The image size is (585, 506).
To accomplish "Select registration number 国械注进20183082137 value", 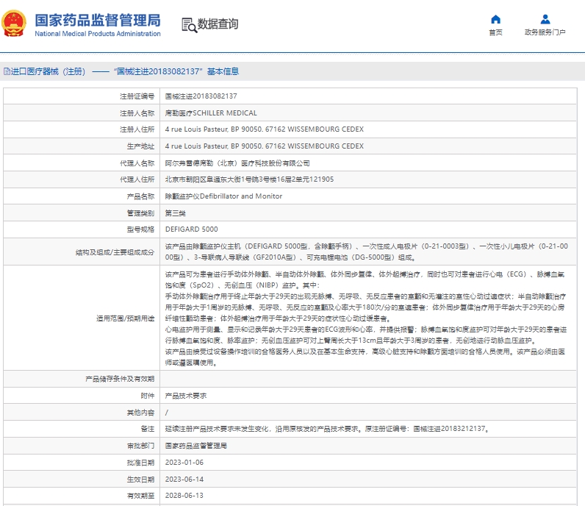I will coord(201,96).
